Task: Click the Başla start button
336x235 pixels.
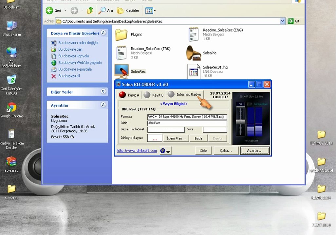Action: point(198,138)
